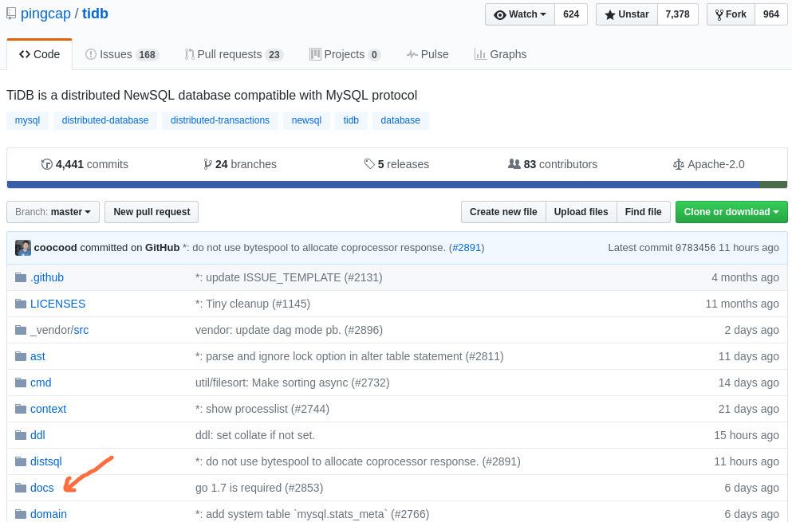The width and height of the screenshot is (792, 522).
Task: Click the Unstar button
Action: tap(627, 14)
